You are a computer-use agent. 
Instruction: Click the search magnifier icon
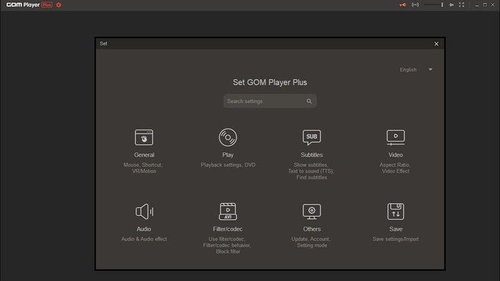pos(309,101)
